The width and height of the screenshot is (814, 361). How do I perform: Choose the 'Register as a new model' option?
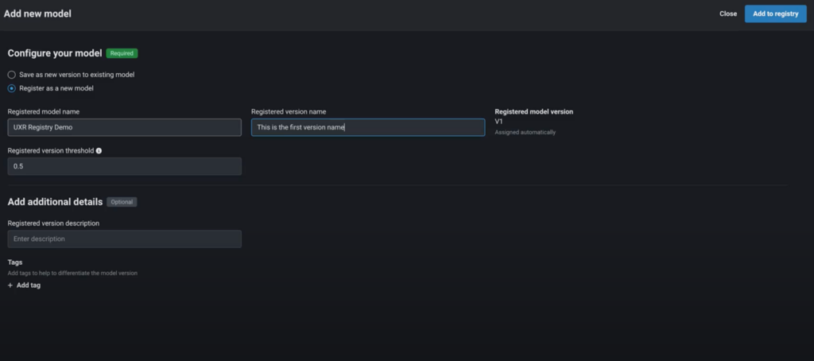pyautogui.click(x=12, y=88)
